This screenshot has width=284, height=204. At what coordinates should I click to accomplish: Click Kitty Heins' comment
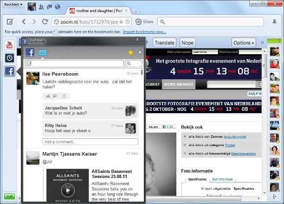(90, 128)
